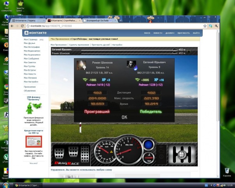Click the Победитель label

pyautogui.click(x=151, y=111)
